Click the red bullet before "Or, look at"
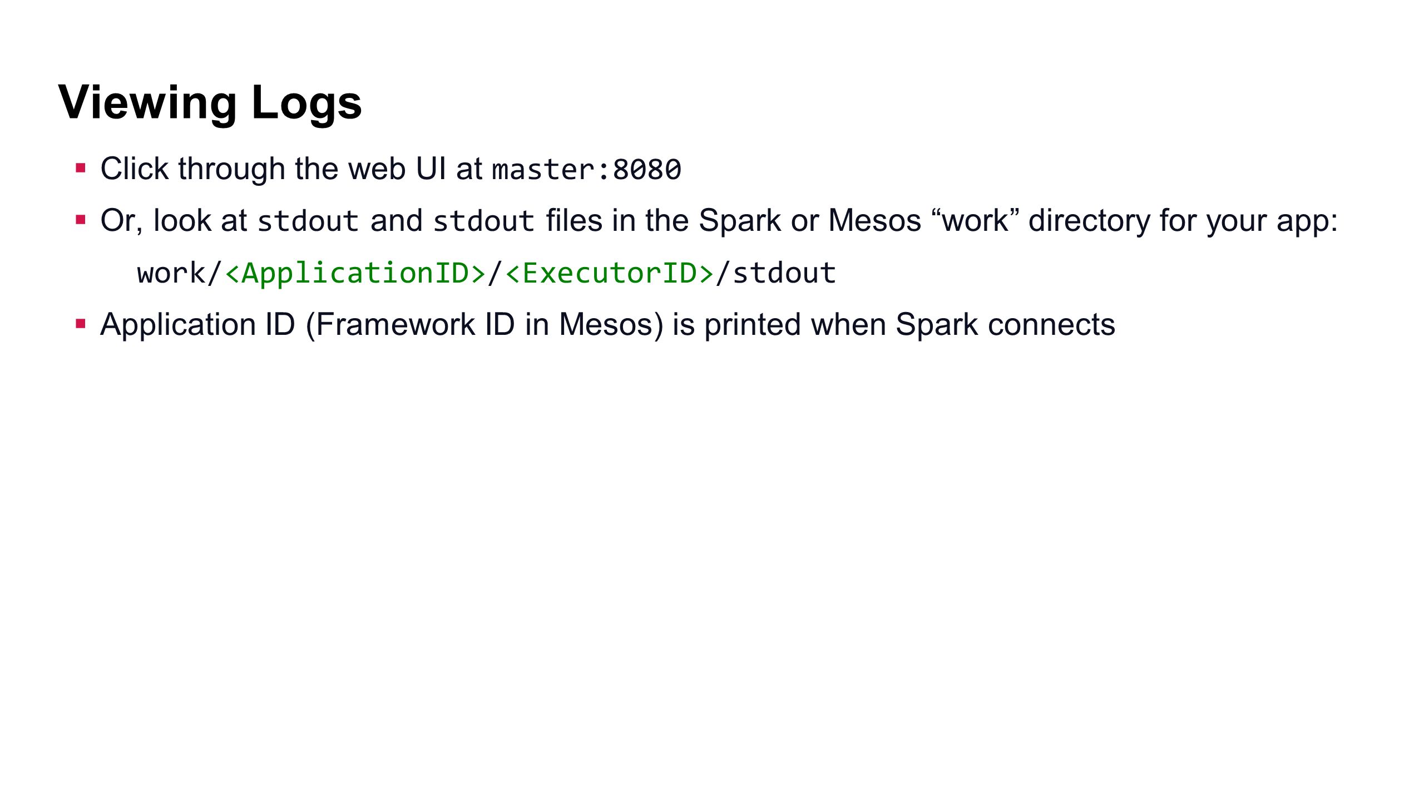The image size is (1424, 801). [x=81, y=220]
